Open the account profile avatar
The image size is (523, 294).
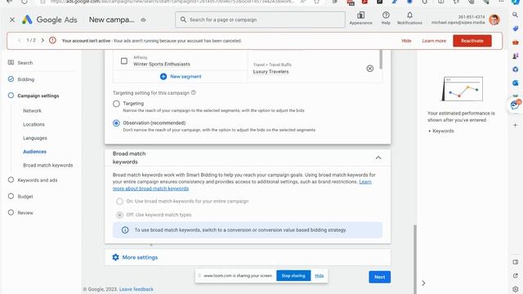click(494, 20)
